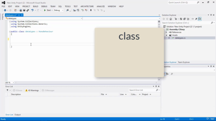Open the ARCHITECTURE menu
The width and height of the screenshot is (216, 121).
87,6
